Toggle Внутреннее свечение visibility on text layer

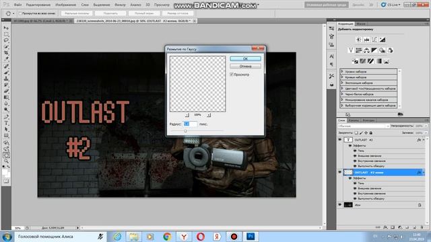(355, 161)
